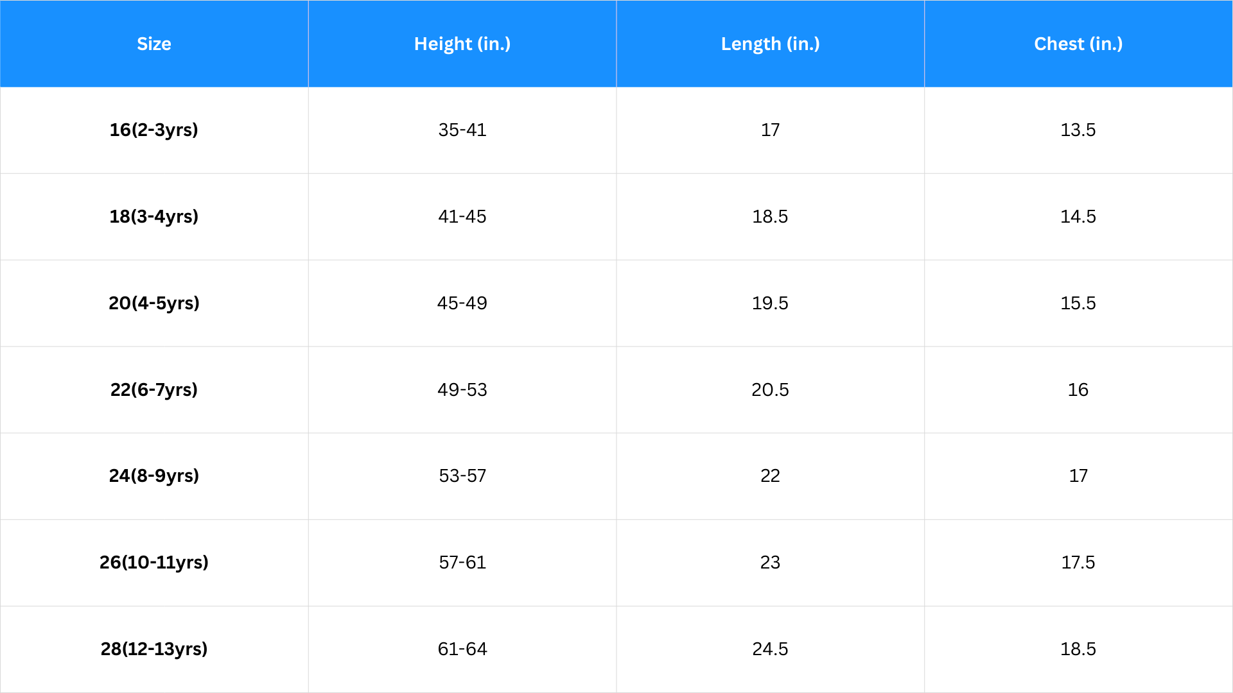Select the 18(3-4yrs) size cell

[x=154, y=216]
